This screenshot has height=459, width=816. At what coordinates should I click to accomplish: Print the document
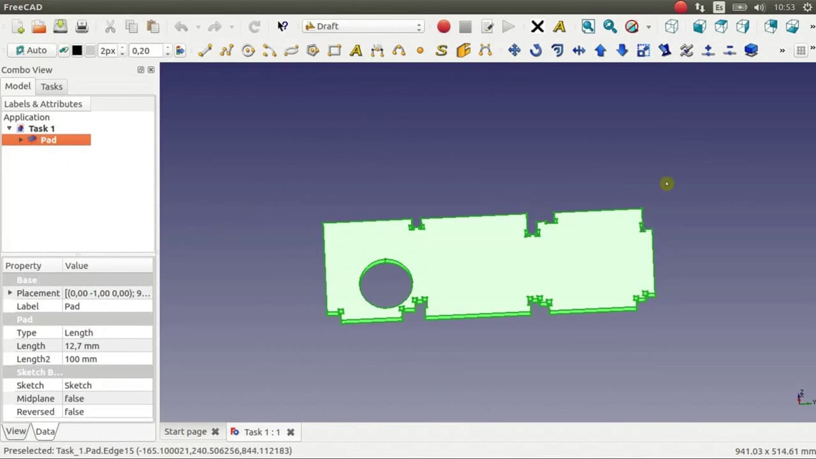82,26
